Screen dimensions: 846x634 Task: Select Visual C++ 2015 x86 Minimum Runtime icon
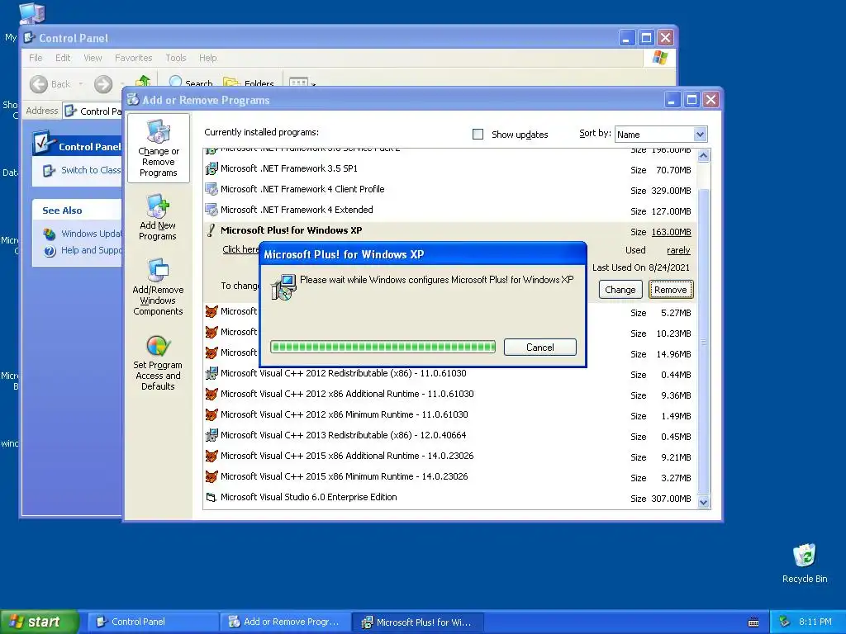pyautogui.click(x=211, y=476)
